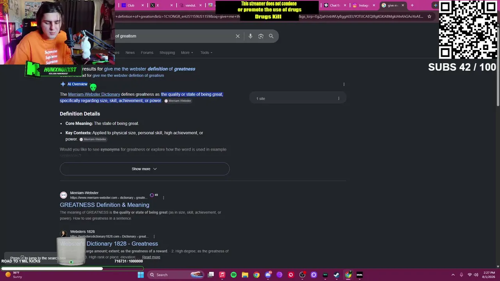The height and width of the screenshot is (281, 500).
Task: Open OBS Studio from the taskbar
Action: [302, 275]
